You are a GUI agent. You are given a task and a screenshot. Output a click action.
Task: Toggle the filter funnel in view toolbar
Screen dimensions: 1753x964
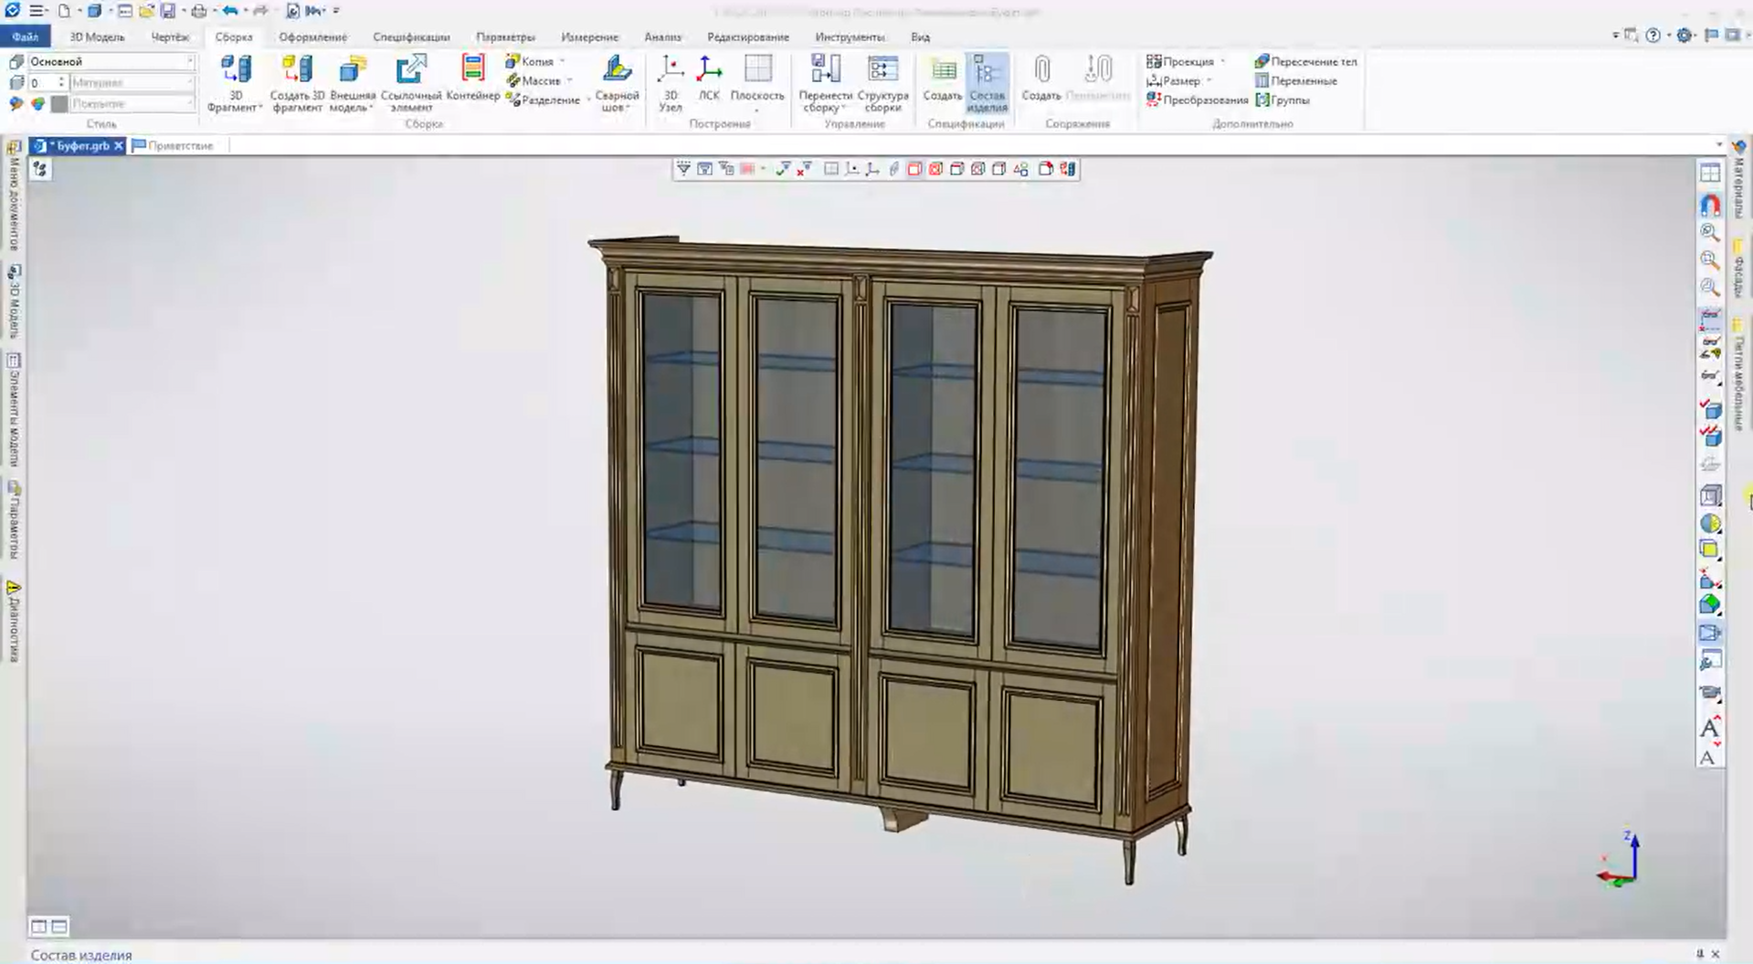tap(683, 169)
